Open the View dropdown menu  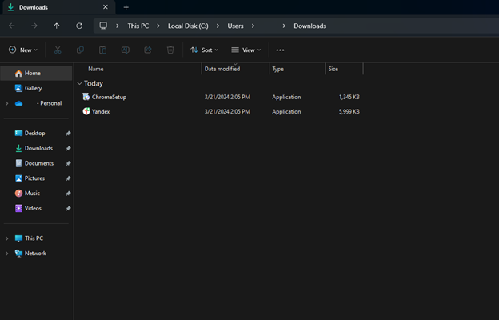(x=246, y=50)
